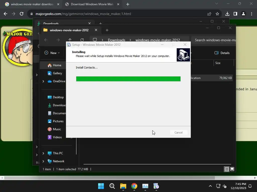The image size is (257, 192).
Task: Show hidden system tray icons
Action: pyautogui.click(x=210, y=186)
